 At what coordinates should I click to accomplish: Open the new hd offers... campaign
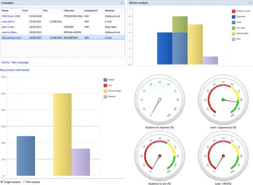click(10, 32)
